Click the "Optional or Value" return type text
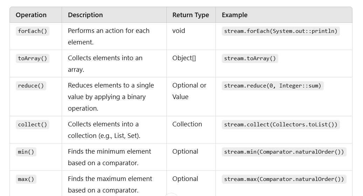363x196 pixels. [189, 91]
